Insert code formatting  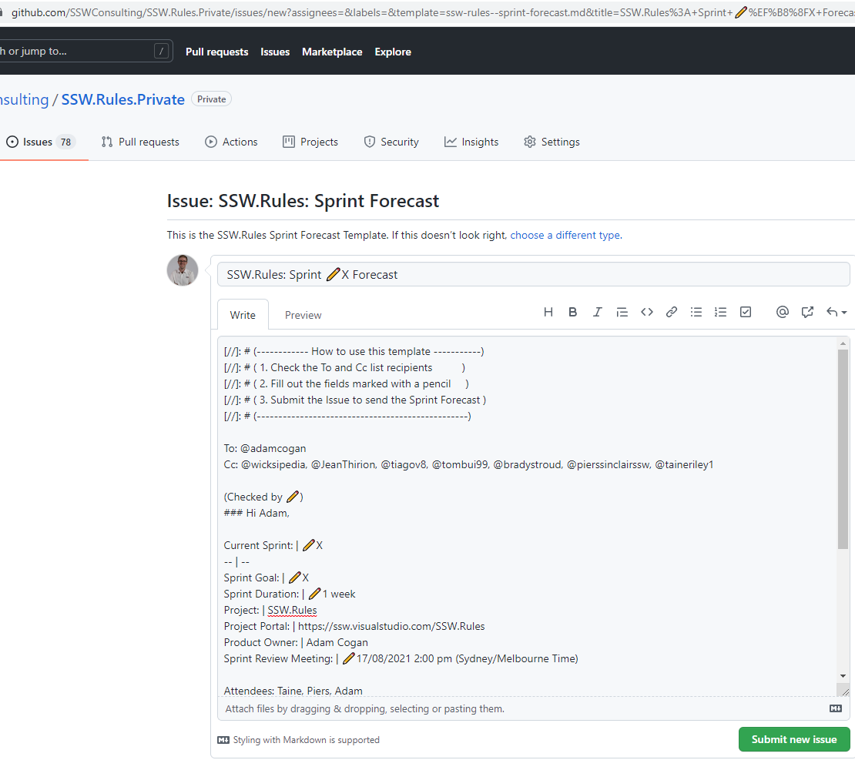[647, 312]
